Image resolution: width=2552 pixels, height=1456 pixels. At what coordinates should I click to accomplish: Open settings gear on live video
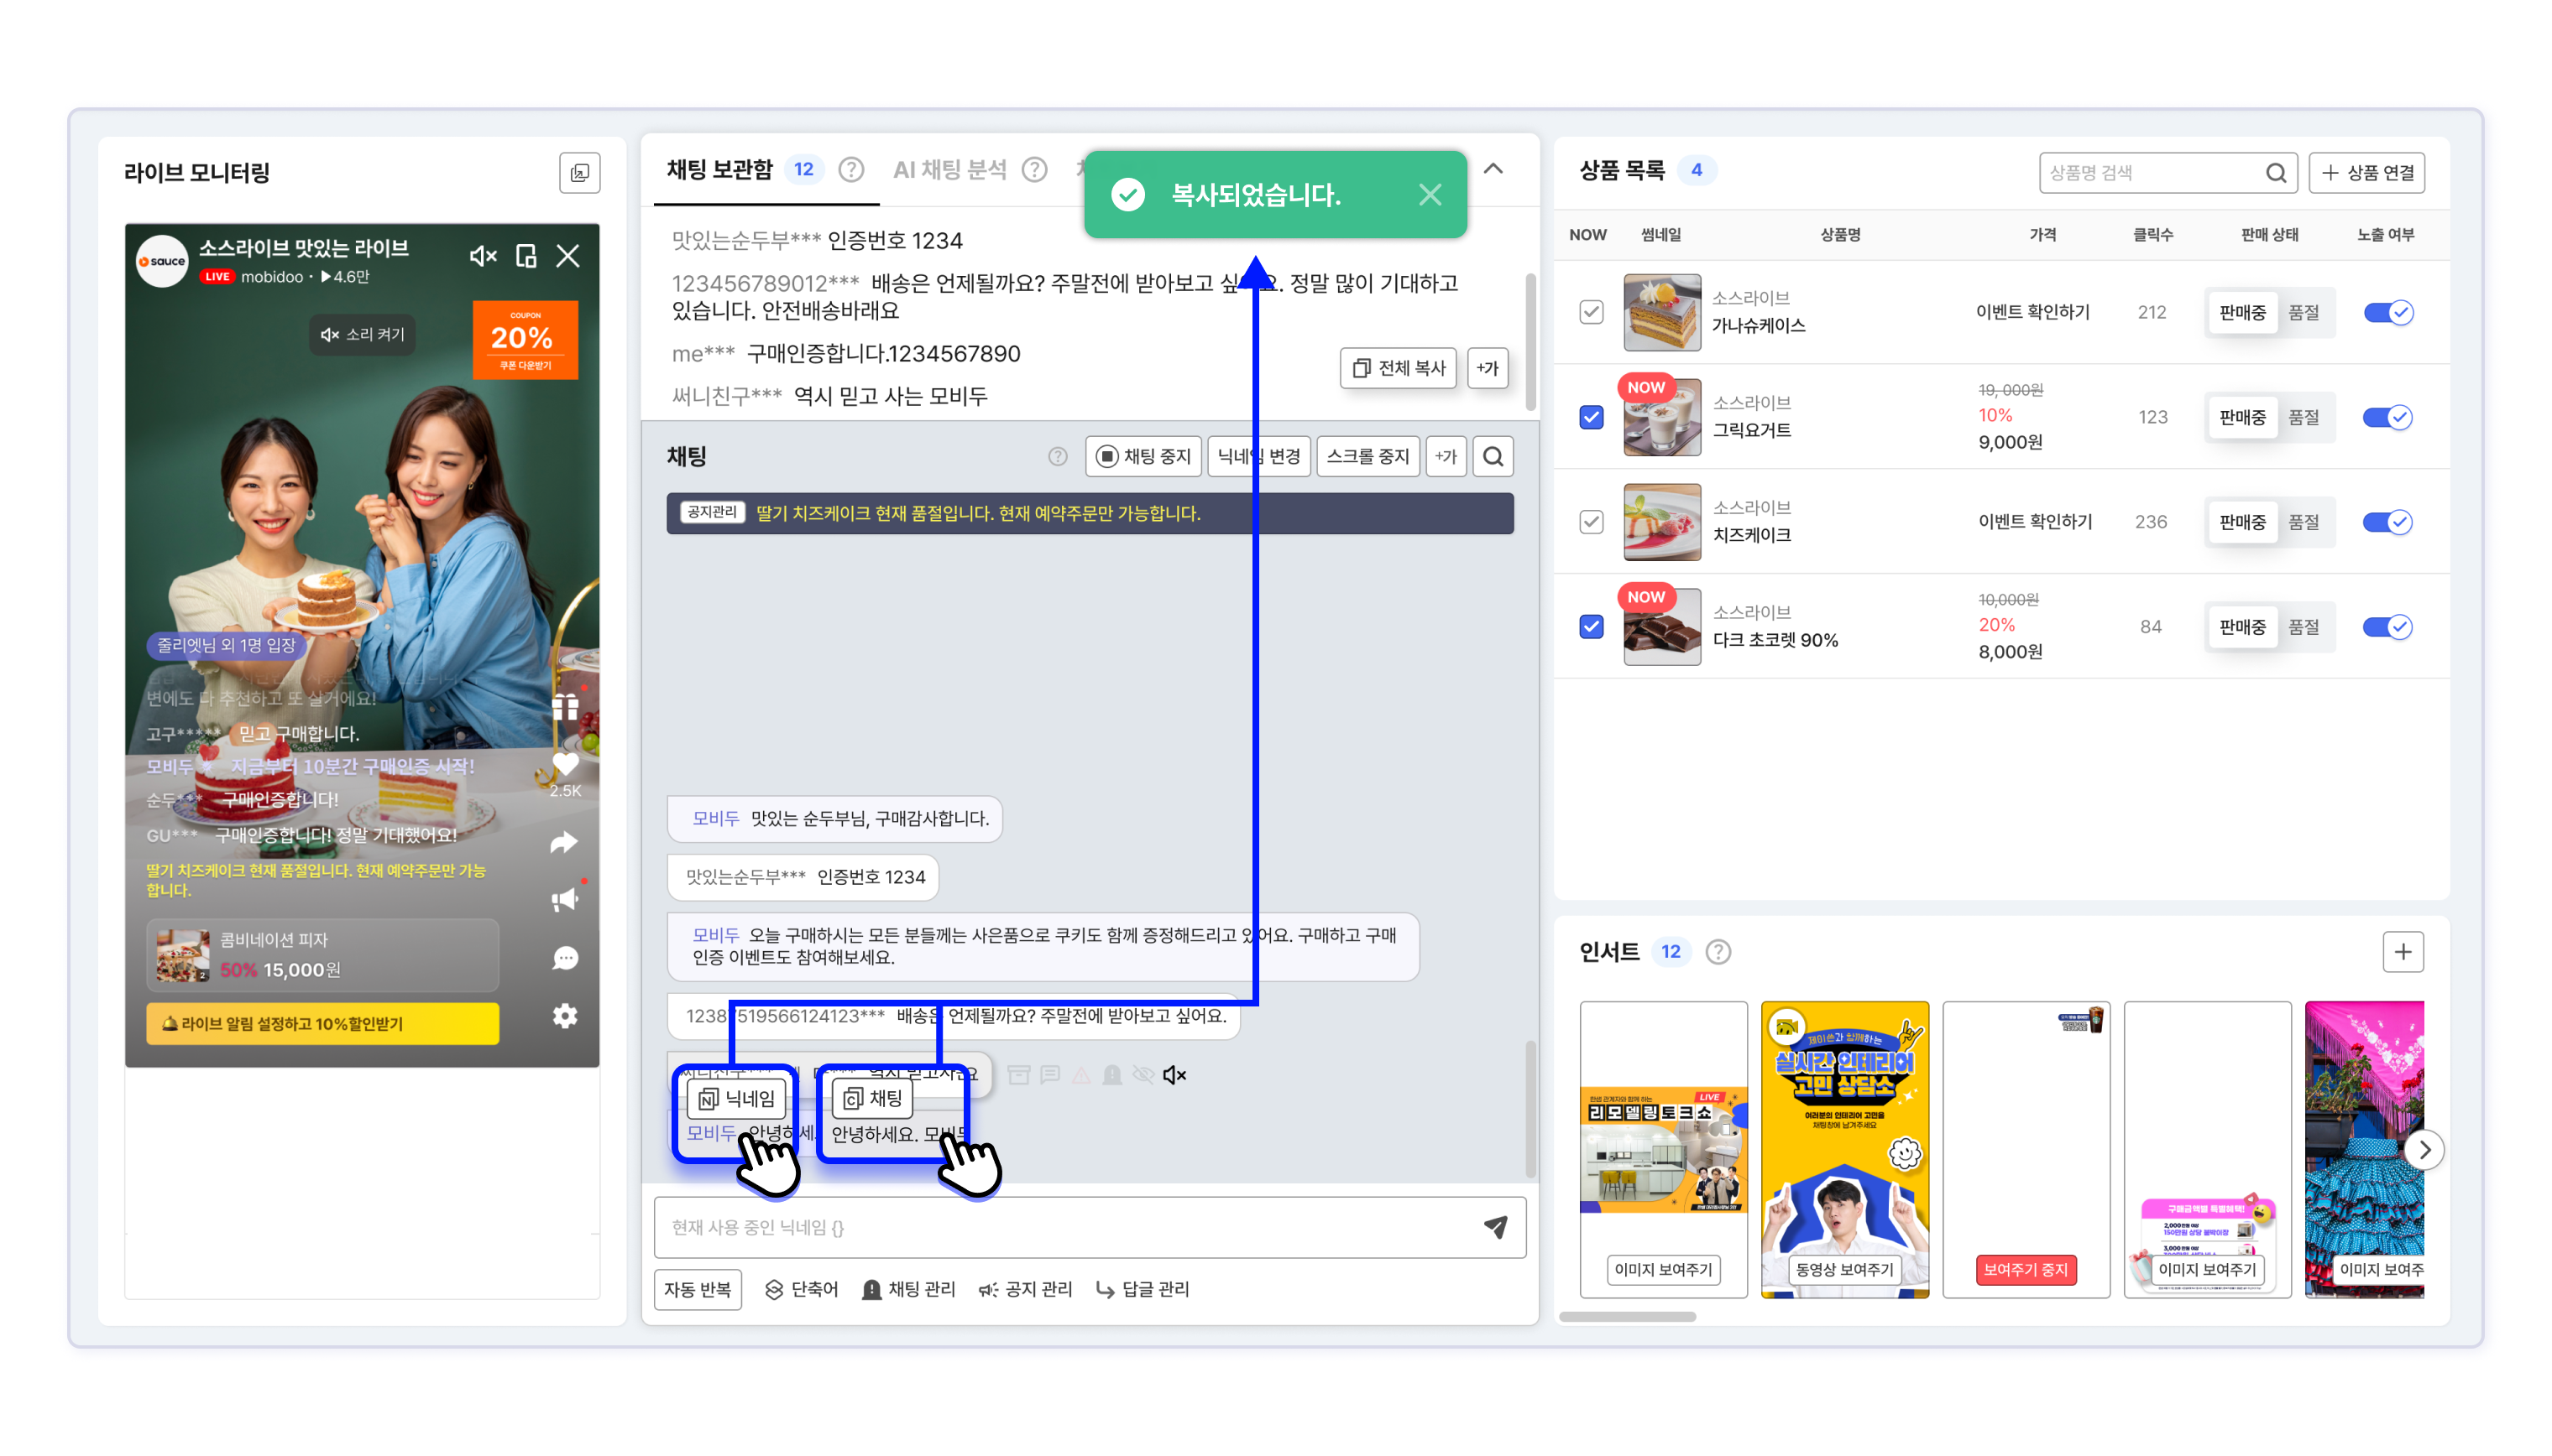564,1016
